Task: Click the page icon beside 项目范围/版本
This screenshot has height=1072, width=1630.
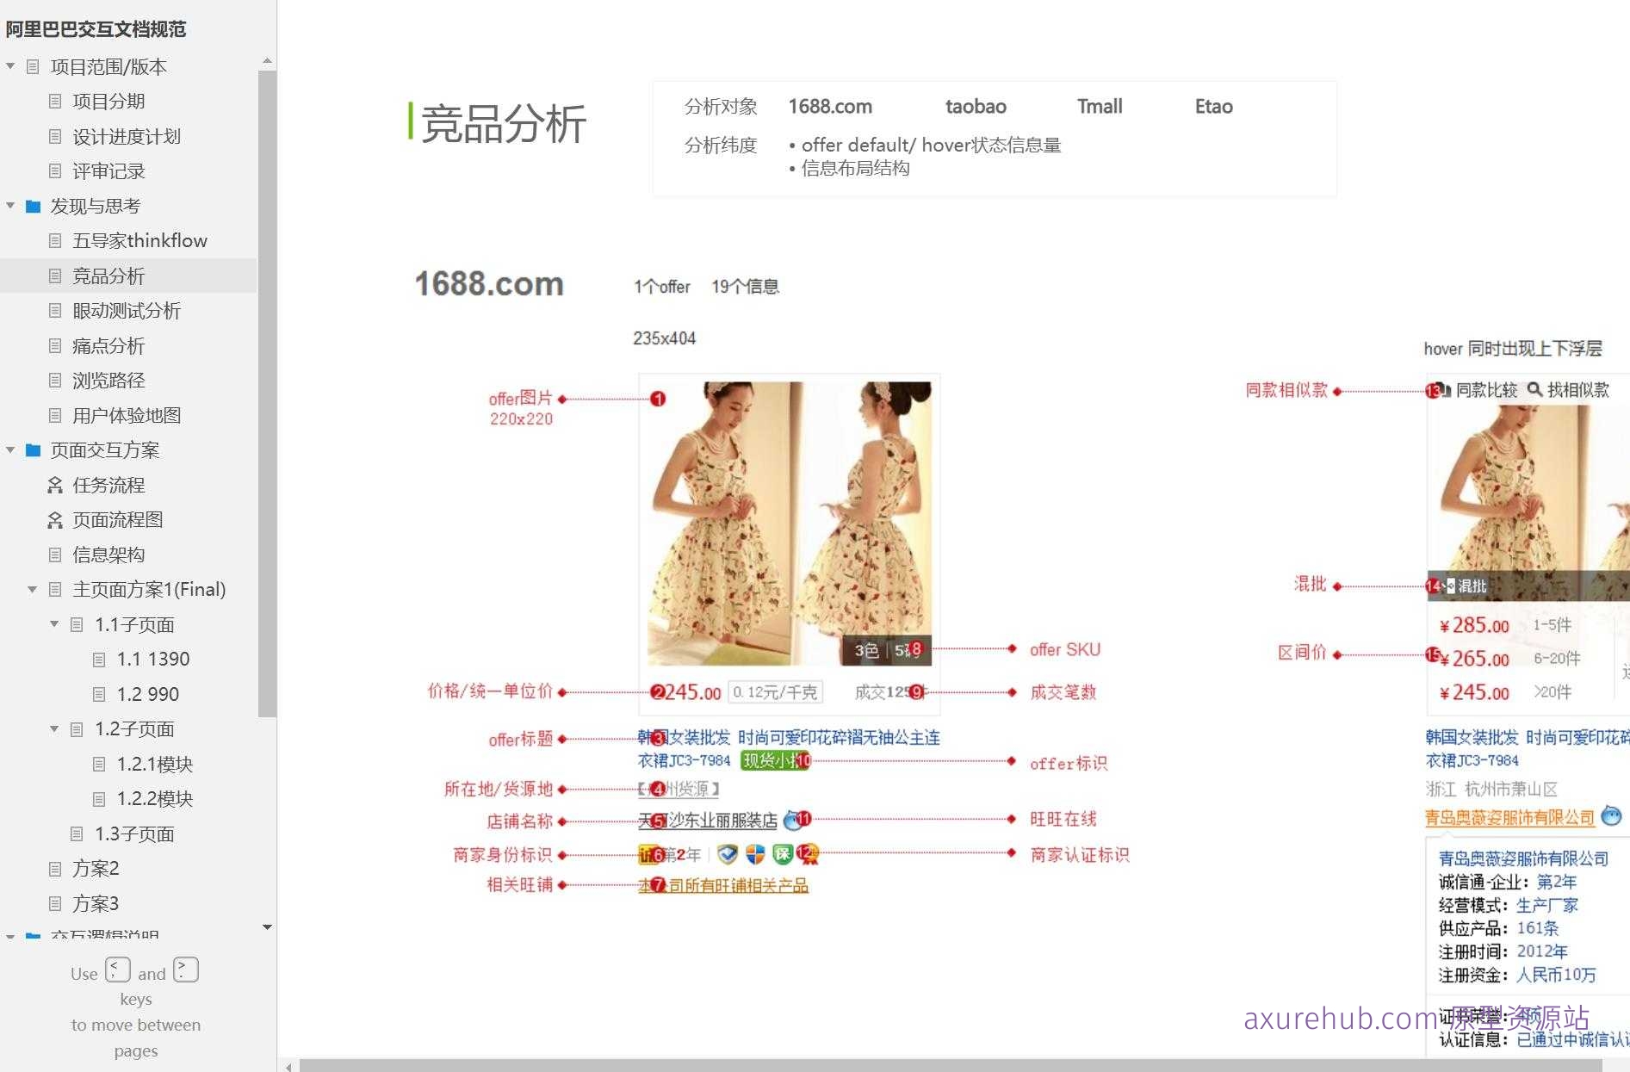Action: [33, 66]
